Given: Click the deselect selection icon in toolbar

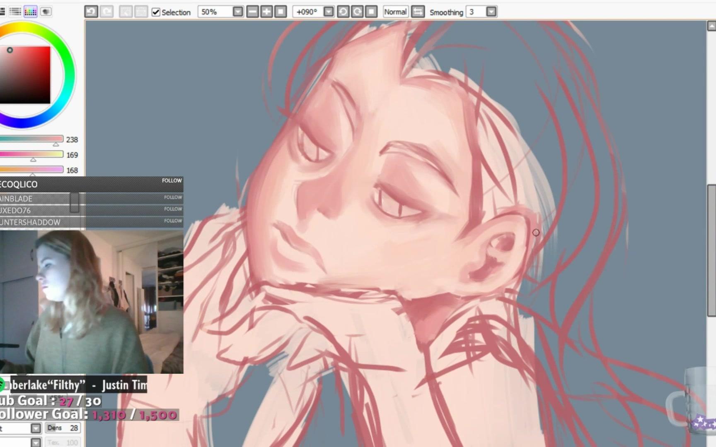Looking at the screenshot, I should [126, 12].
